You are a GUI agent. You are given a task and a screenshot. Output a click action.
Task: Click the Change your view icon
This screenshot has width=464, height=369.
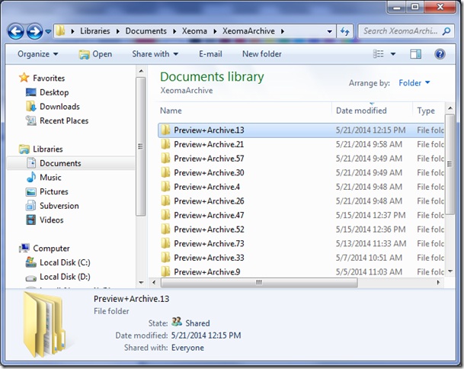pos(378,54)
